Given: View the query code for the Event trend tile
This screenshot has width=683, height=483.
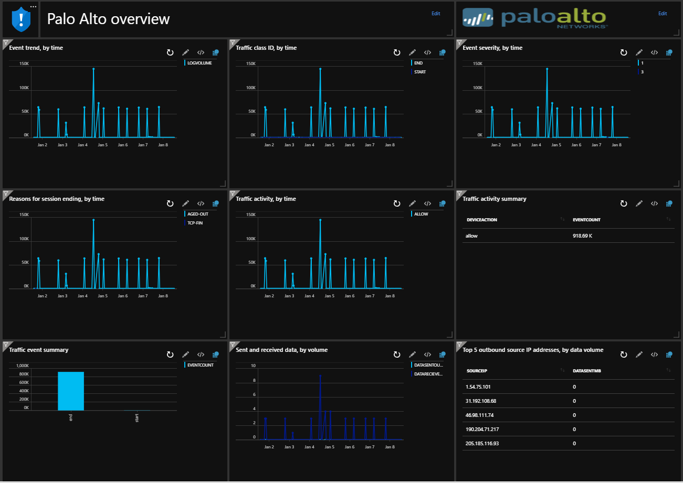Looking at the screenshot, I should pos(201,52).
